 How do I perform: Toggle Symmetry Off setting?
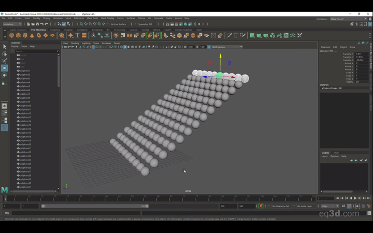[145, 24]
